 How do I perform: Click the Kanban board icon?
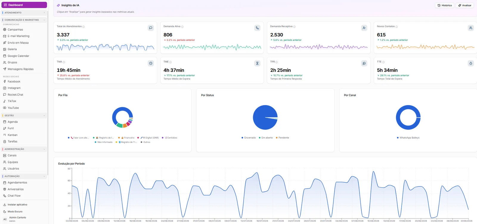[x=4, y=135]
